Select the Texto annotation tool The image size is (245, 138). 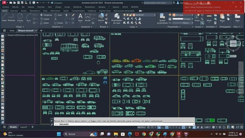click(x=80, y=18)
